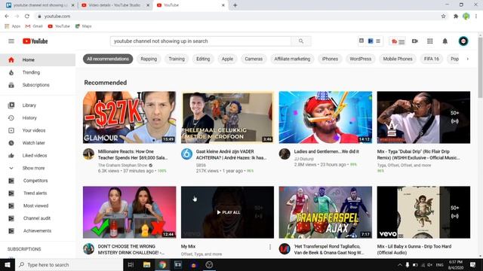Bookmark this page with the star icon
This screenshot has height=271, width=483.
pyautogui.click(x=443, y=17)
